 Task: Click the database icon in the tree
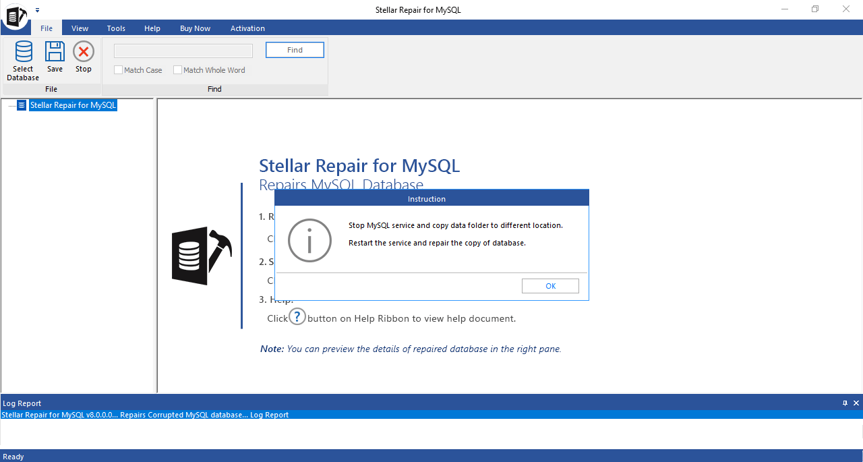coord(22,105)
